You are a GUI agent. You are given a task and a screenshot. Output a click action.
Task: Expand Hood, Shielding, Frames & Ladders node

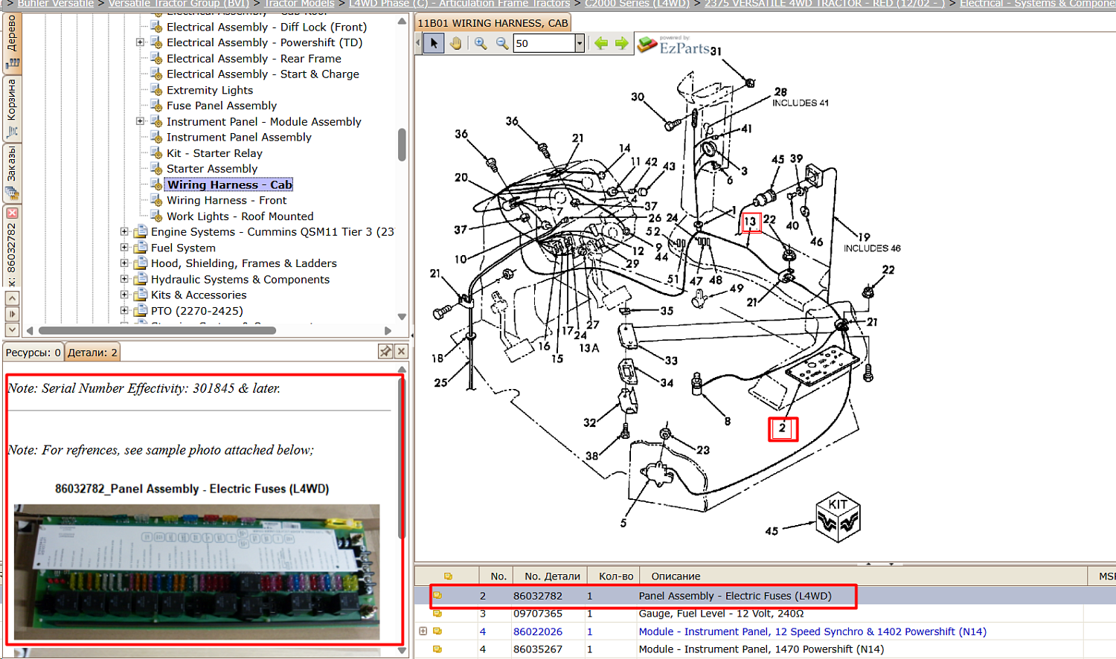pos(124,263)
